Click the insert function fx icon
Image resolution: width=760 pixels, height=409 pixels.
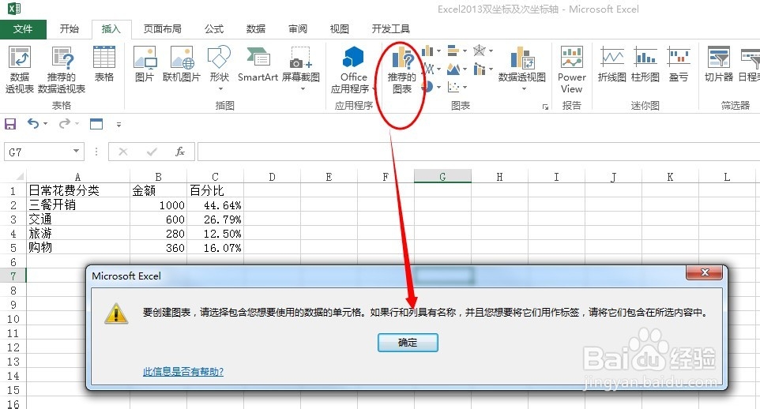click(x=180, y=152)
